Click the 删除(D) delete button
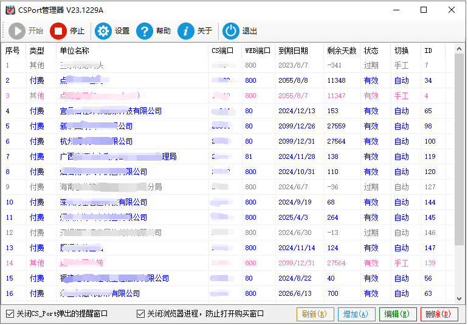The width and height of the screenshot is (468, 325). pos(439,314)
